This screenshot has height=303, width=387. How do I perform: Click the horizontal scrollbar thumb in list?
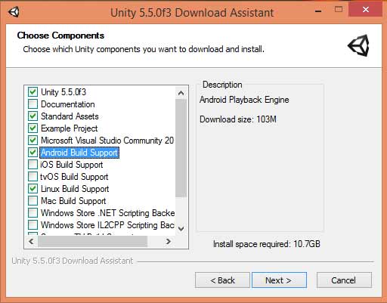coord(92,241)
